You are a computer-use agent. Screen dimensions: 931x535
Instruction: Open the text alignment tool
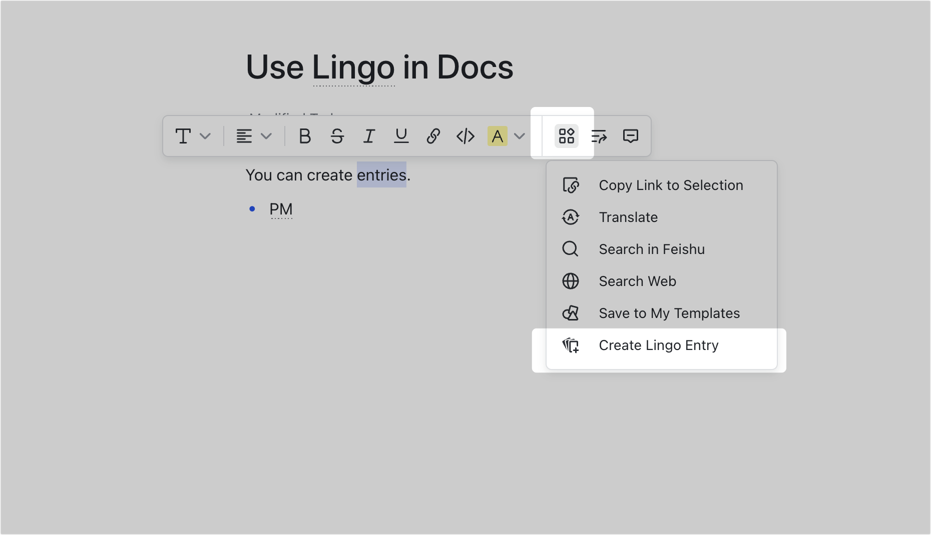[244, 136]
